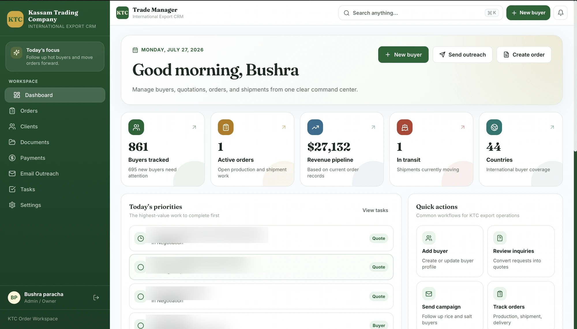Mark the Buyer-tagged priority task circle complete
The image size is (577, 329).
tap(140, 326)
